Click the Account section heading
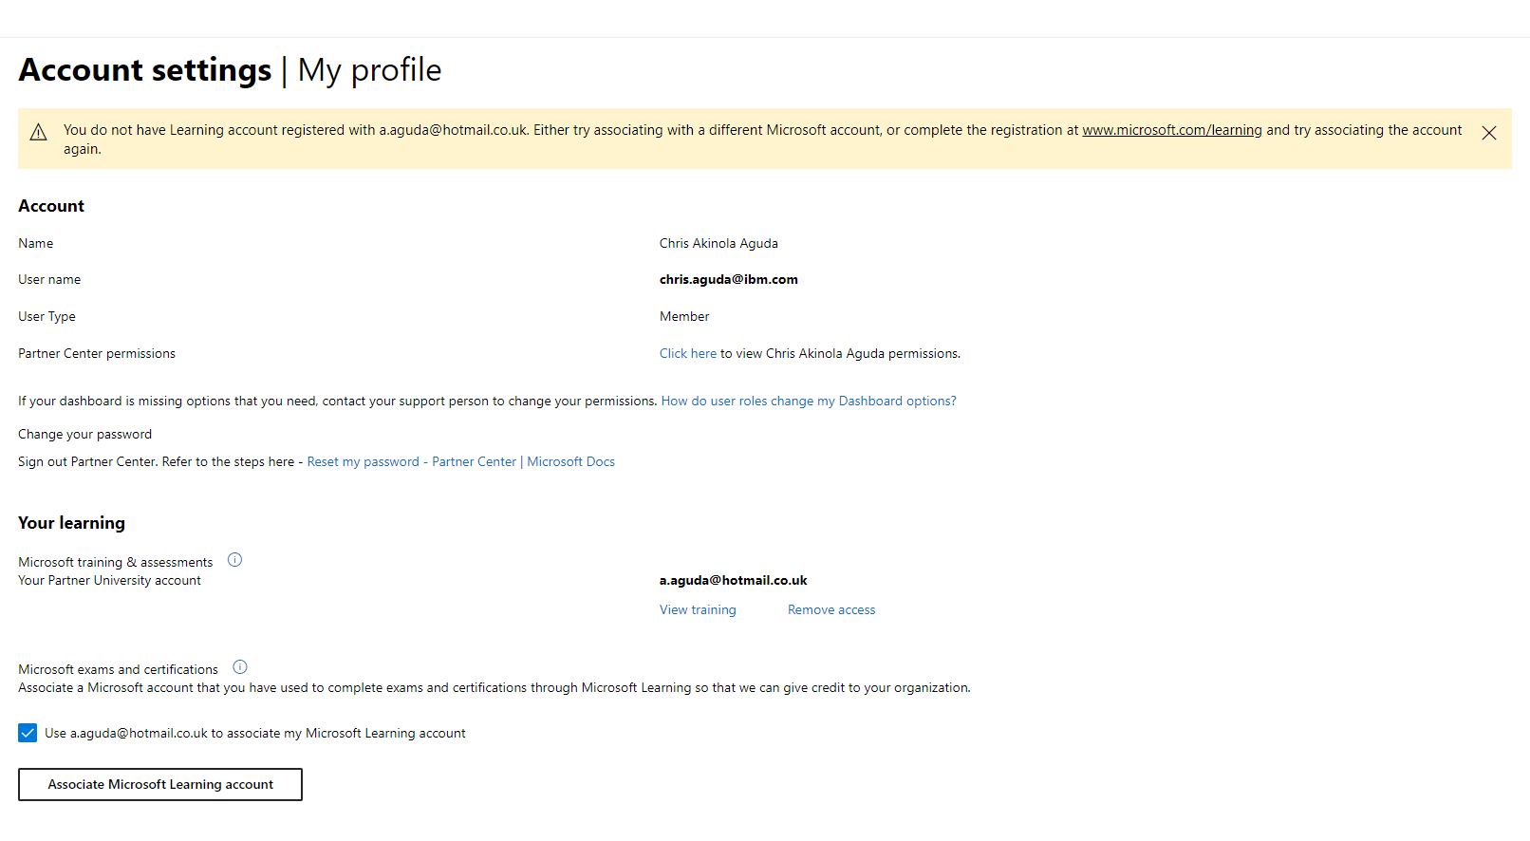Image resolution: width=1530 pixels, height=841 pixels. click(x=51, y=206)
